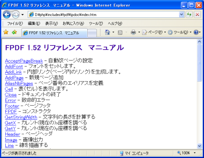The image size is (204, 158).
Task: Click Add to Favorites star-plus icon
Action: [x=14, y=32]
